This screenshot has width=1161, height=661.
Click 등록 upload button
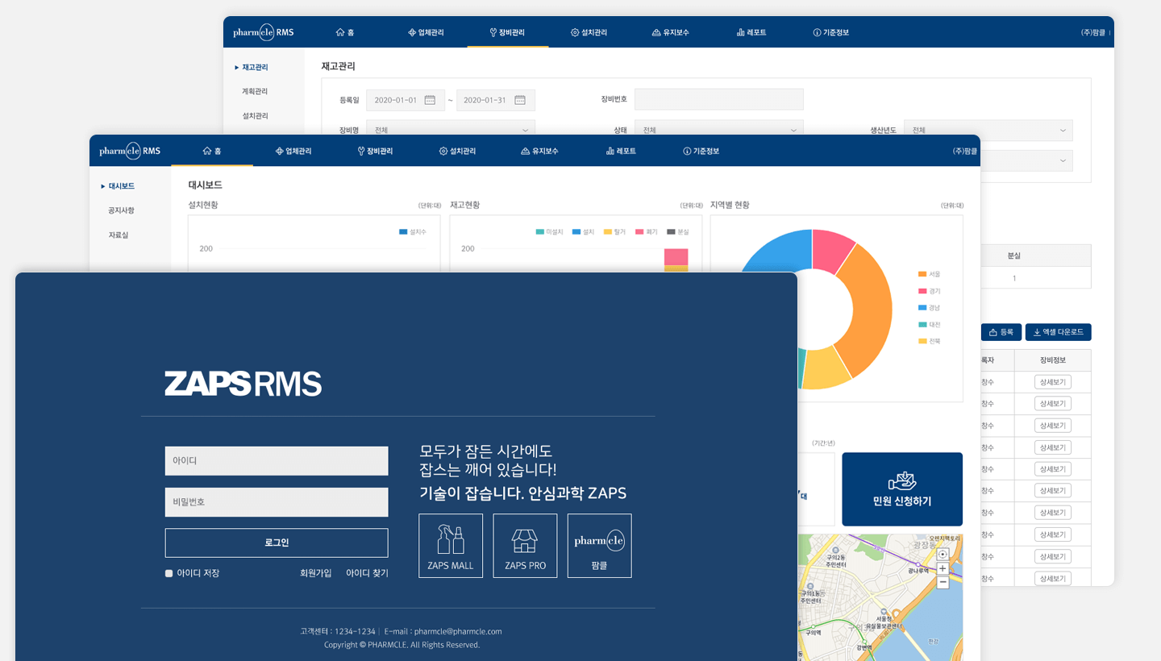click(x=1001, y=332)
